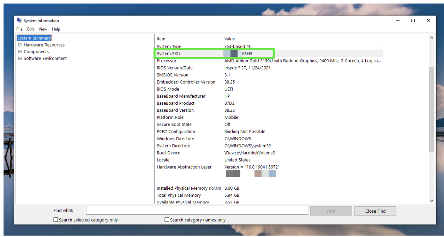Click the Find button
444x237 pixels.
click(x=331, y=211)
